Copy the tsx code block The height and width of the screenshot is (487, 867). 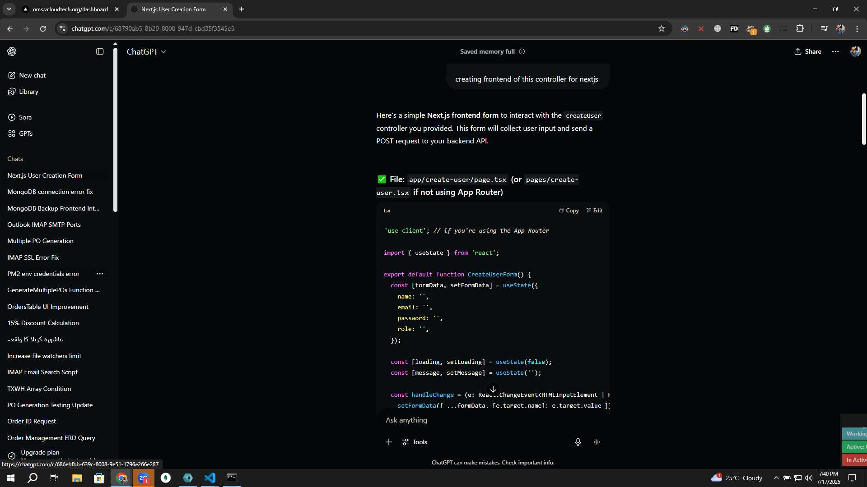click(569, 211)
